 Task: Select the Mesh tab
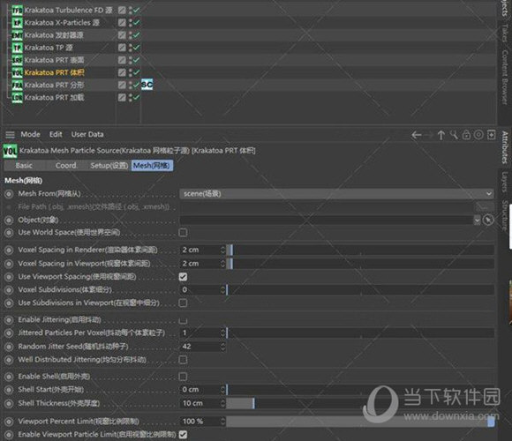(x=152, y=166)
